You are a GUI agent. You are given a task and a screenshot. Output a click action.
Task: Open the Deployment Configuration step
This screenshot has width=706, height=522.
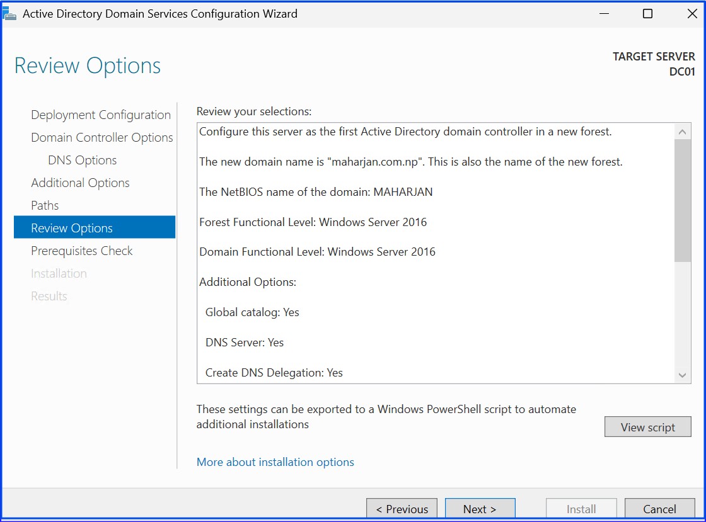pyautogui.click(x=100, y=115)
